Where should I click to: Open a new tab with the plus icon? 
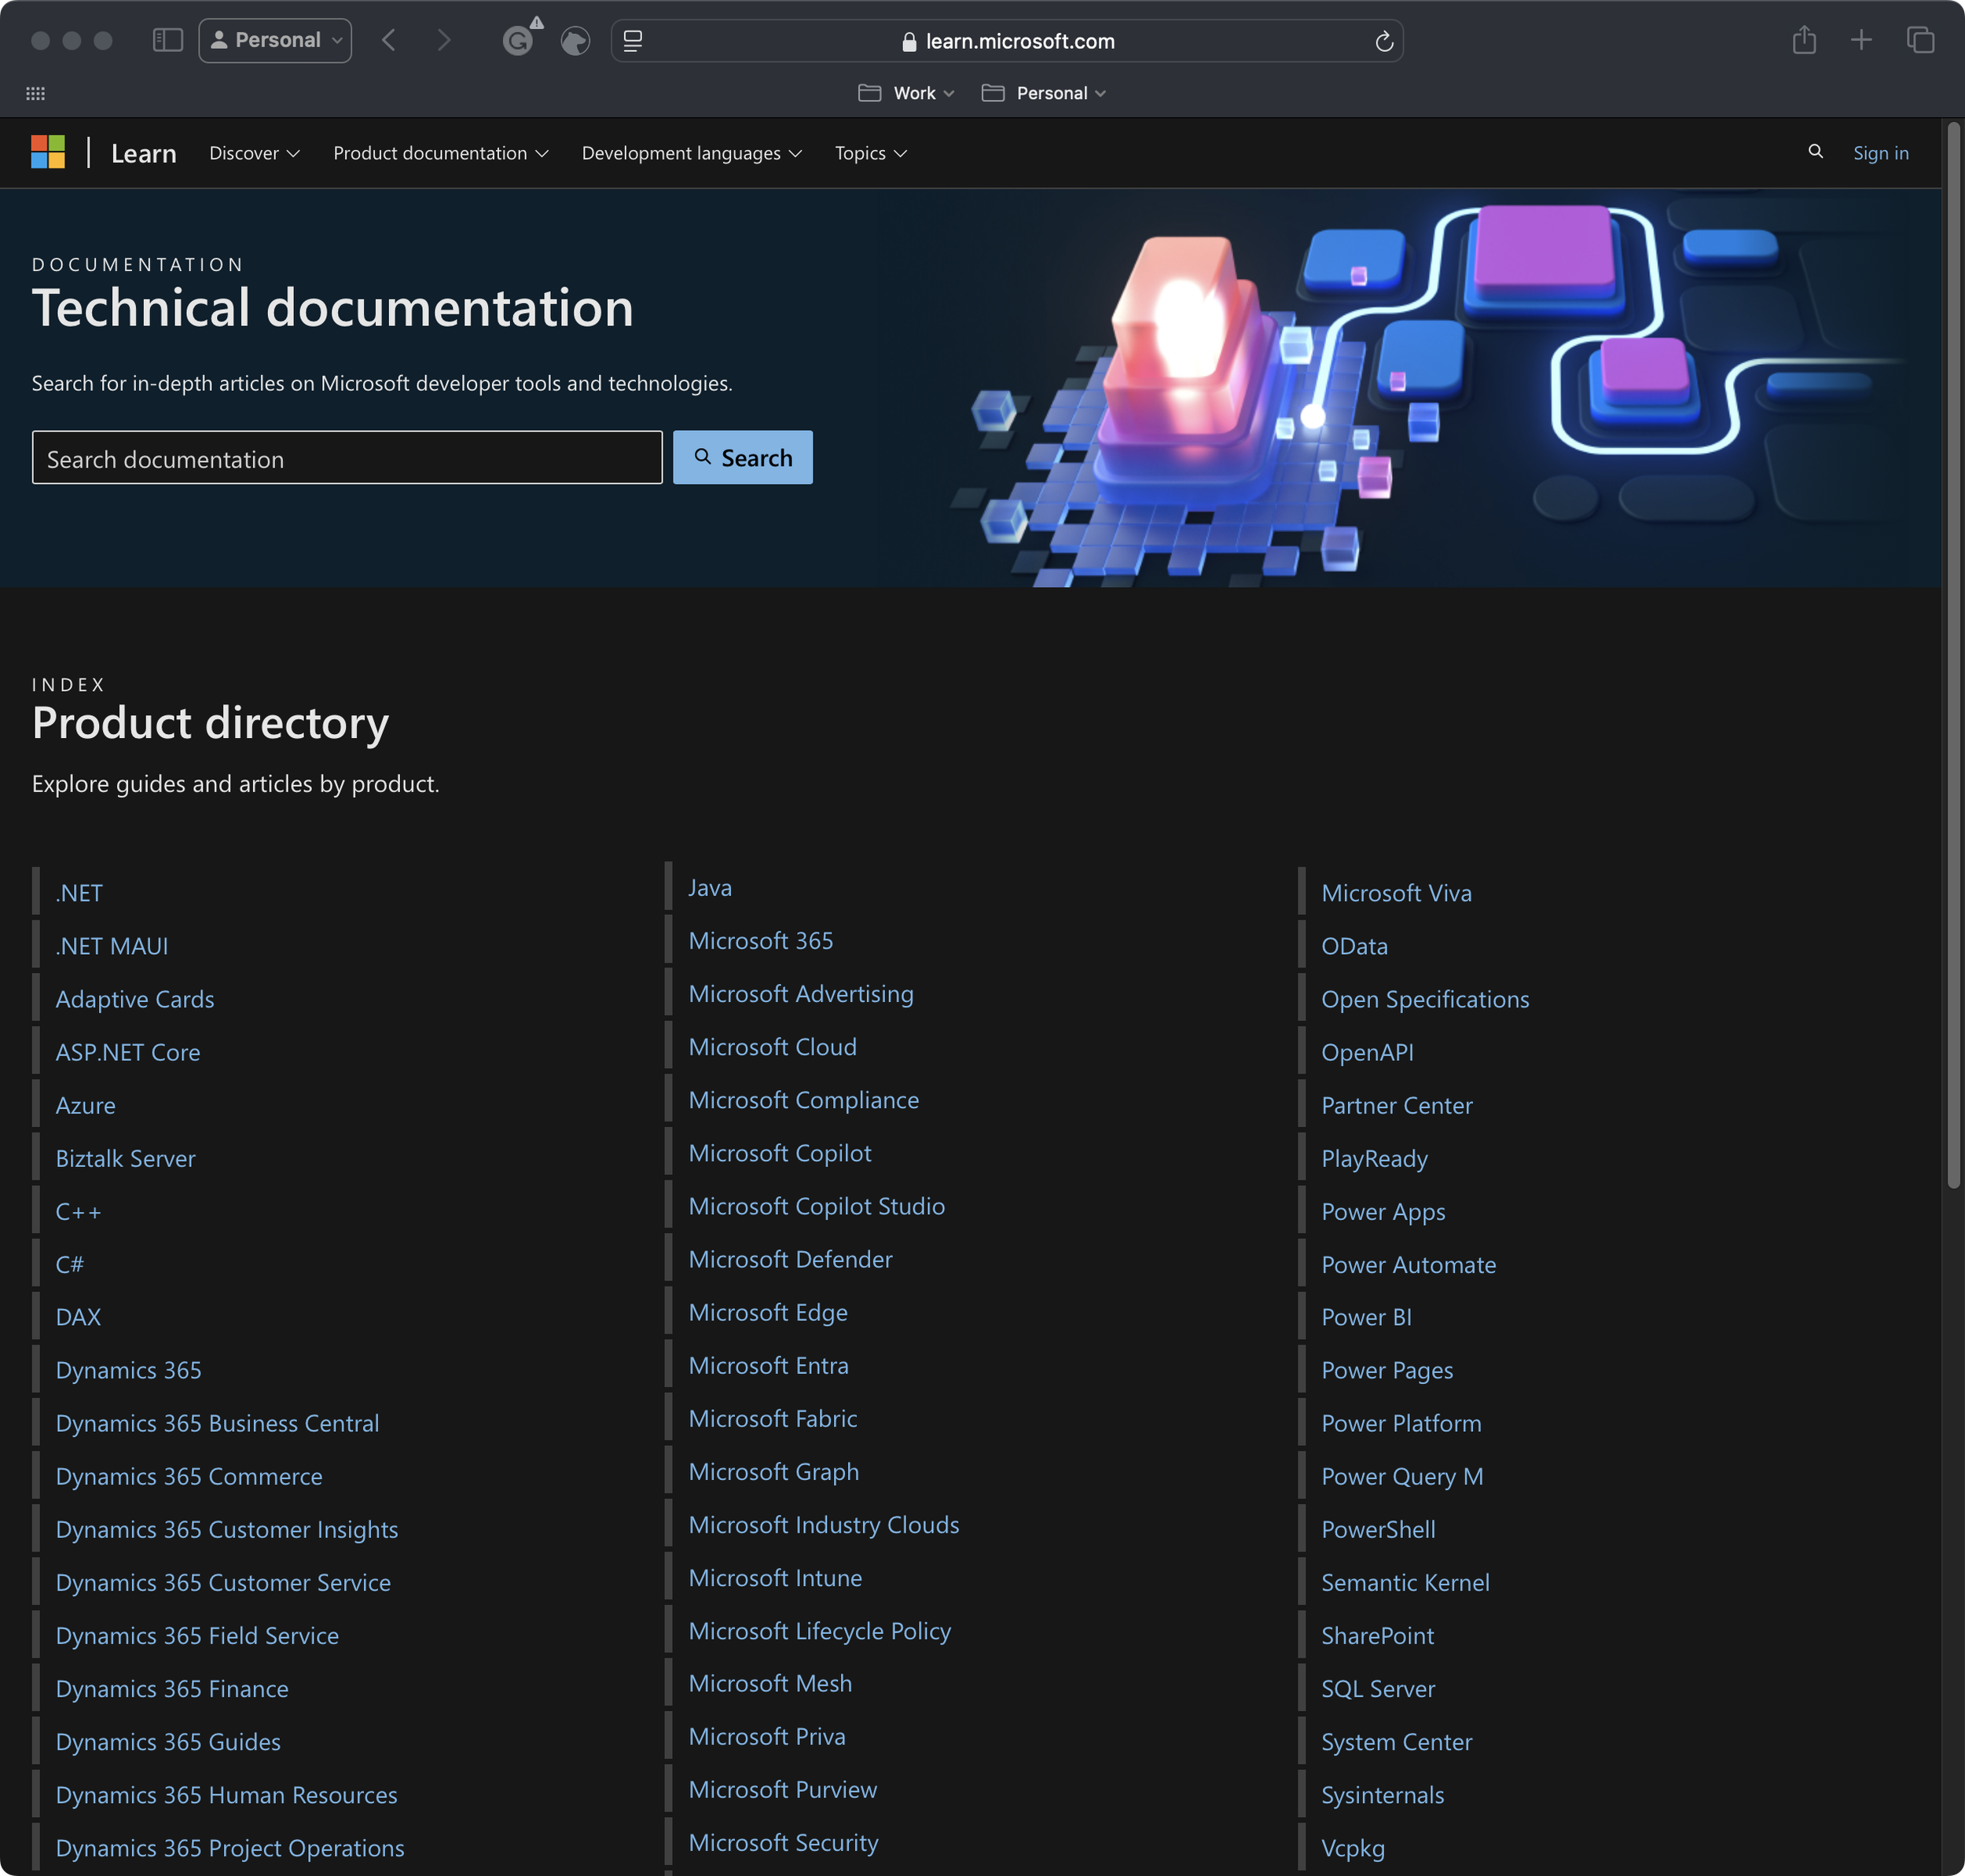tap(1861, 40)
